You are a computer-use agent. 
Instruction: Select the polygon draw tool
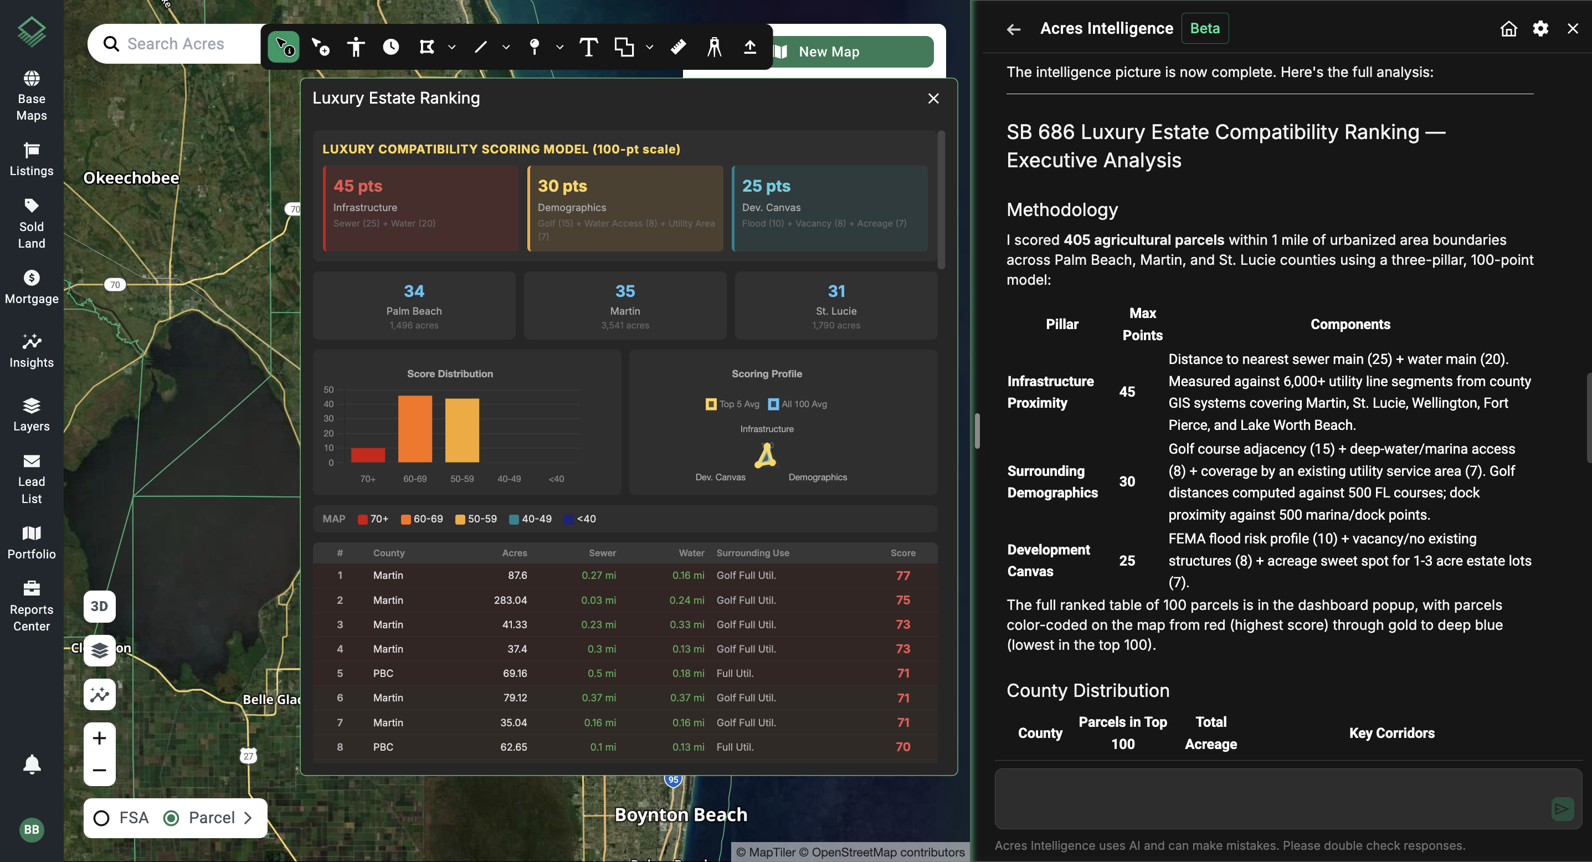pyautogui.click(x=427, y=47)
